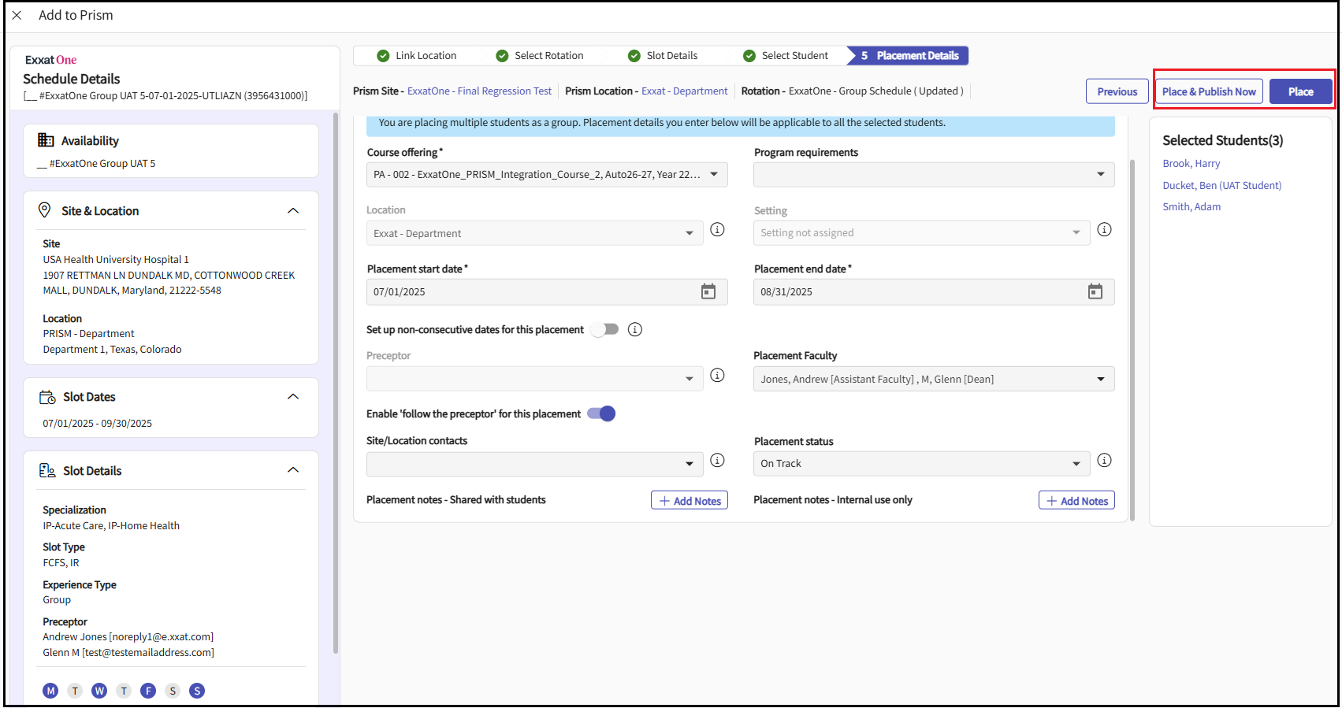Toggle the Monday day circle
This screenshot has width=1342, height=708.
pos(50,691)
